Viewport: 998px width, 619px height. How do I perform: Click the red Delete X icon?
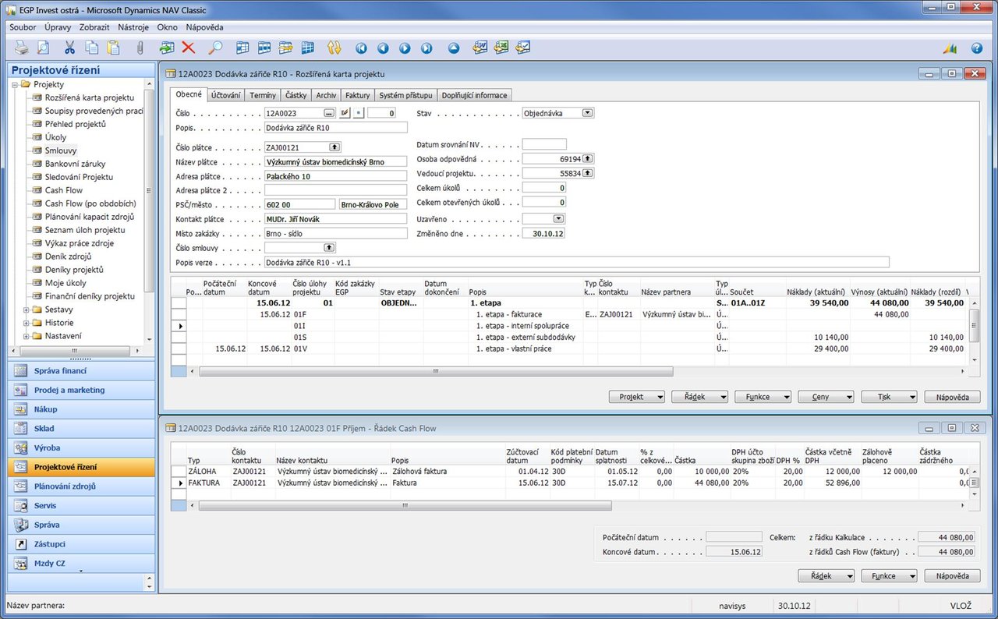[188, 48]
